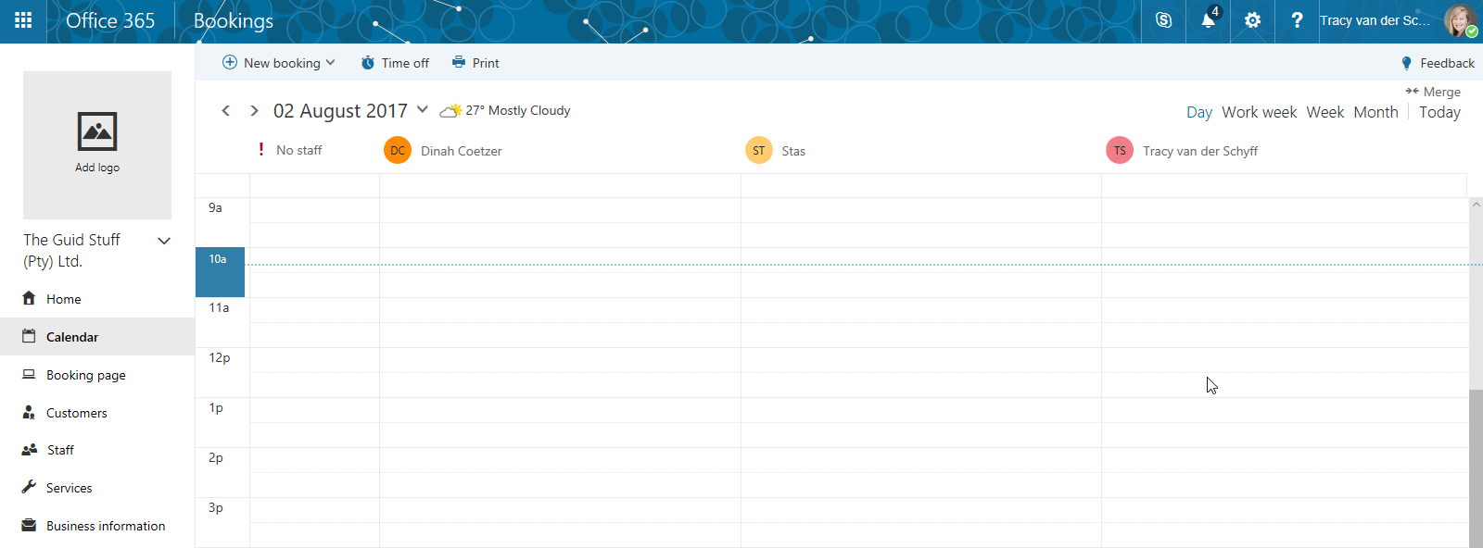1483x548 pixels.
Task: Jump to Today in the calendar
Action: (1439, 112)
